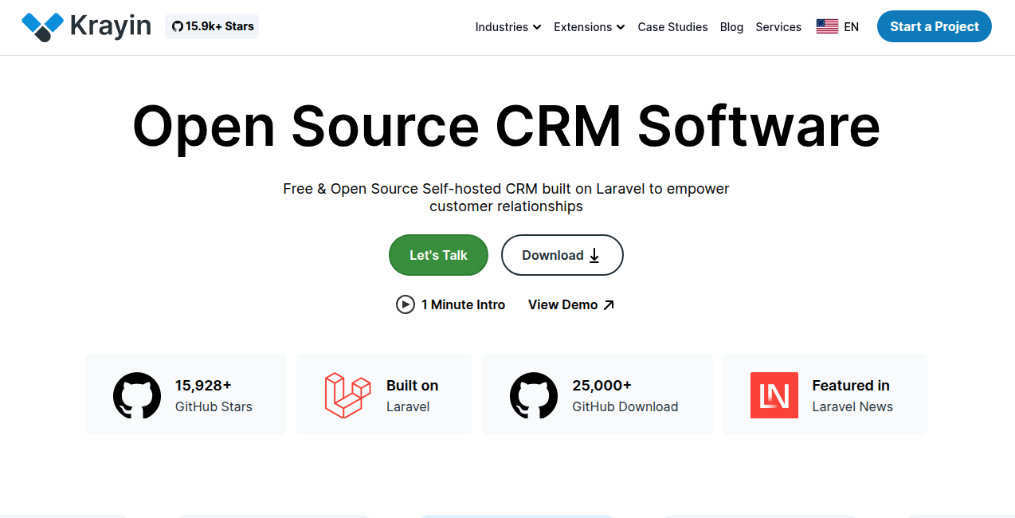Screen dimensions: 1015x518
Task: Click the download arrow icon on Download button
Action: click(594, 255)
